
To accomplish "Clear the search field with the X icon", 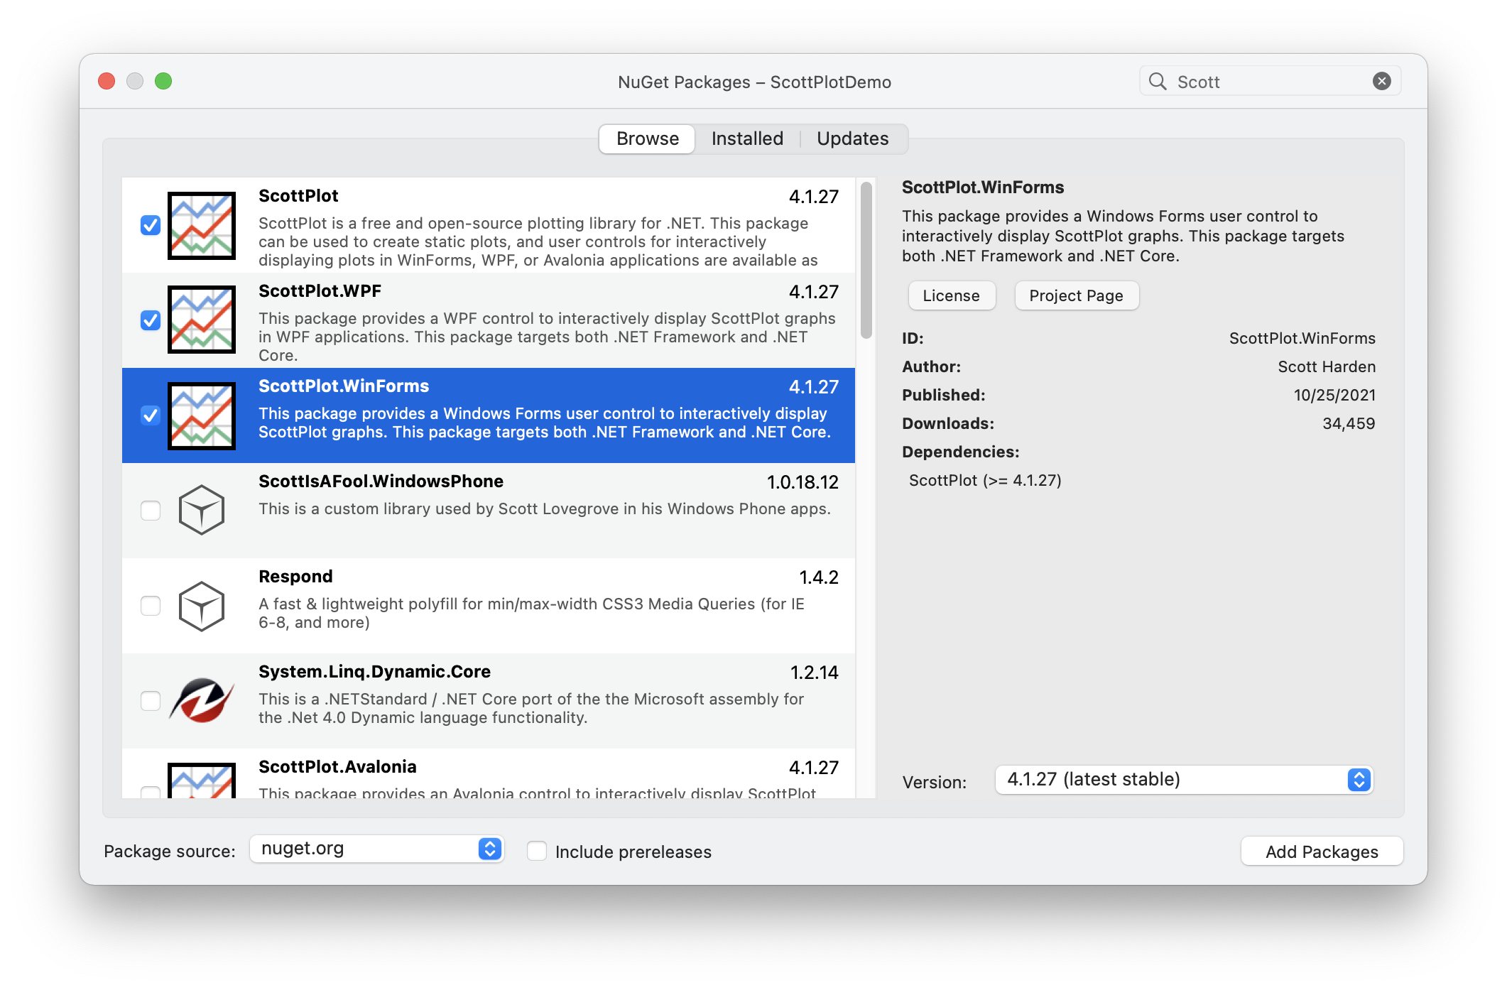I will 1381,82.
